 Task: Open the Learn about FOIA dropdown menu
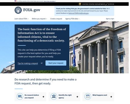point(22,19)
